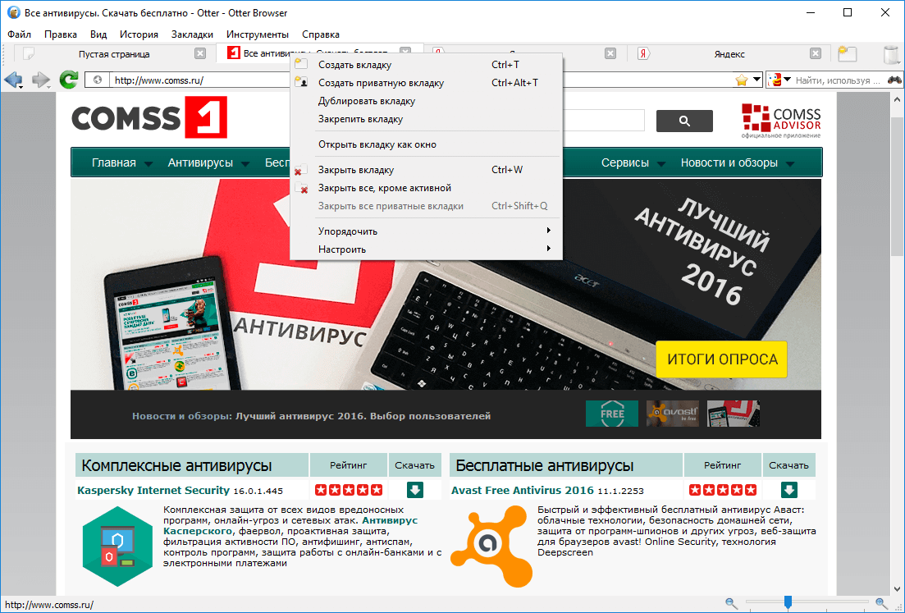Click the page vertical scrollbar down arrow
The height and width of the screenshot is (613, 905).
coord(898,588)
